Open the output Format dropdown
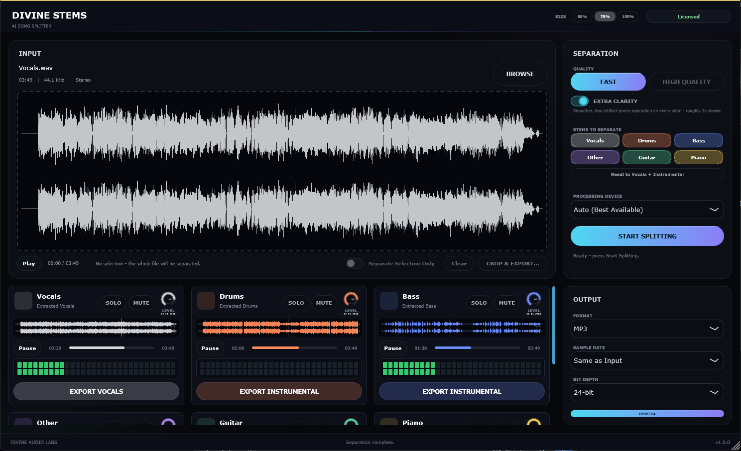Screen dimensions: 741x451 pos(647,329)
